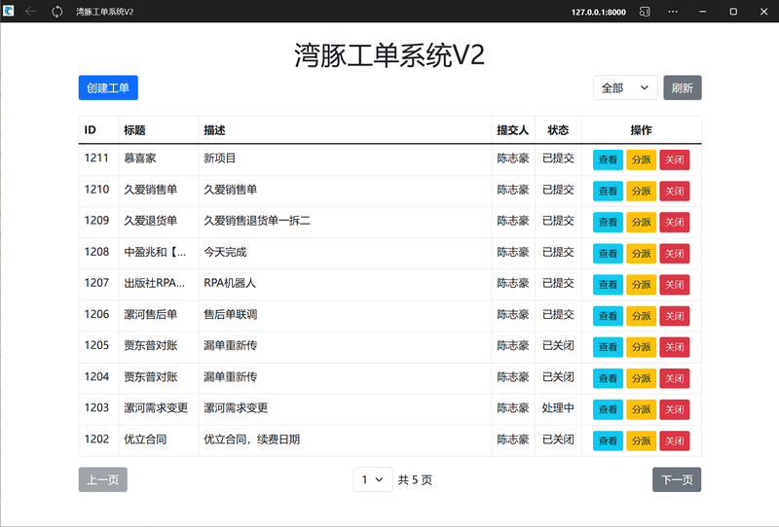Close ticket 1210 via 关闭

tap(674, 191)
